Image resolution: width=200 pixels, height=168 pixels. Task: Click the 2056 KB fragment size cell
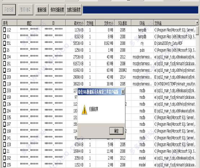click(x=75, y=158)
